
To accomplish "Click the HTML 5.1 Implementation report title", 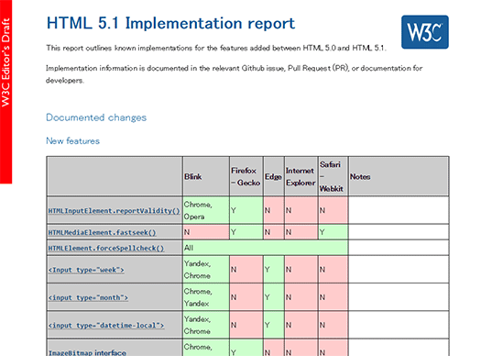I will coord(170,23).
